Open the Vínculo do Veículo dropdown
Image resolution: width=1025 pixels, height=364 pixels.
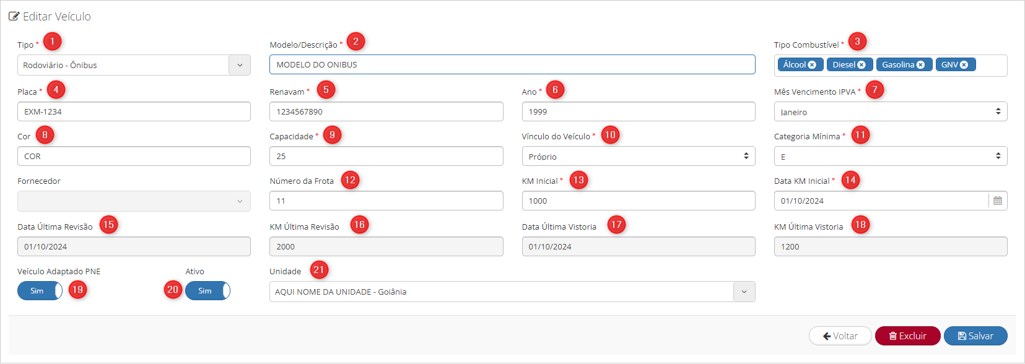click(x=639, y=156)
